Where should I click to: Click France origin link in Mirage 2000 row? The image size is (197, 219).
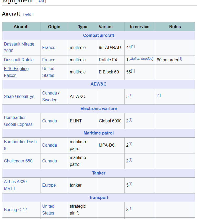click(49, 47)
